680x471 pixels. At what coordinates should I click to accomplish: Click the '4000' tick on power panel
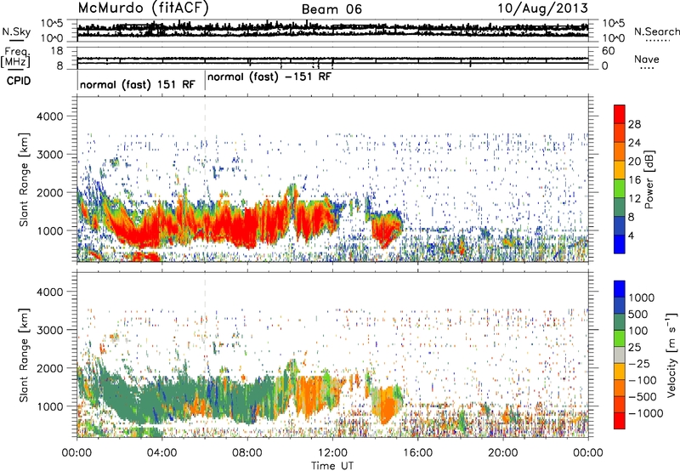tap(49, 116)
